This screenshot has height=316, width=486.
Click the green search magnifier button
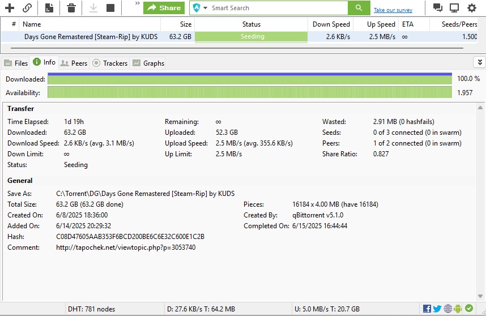(359, 8)
